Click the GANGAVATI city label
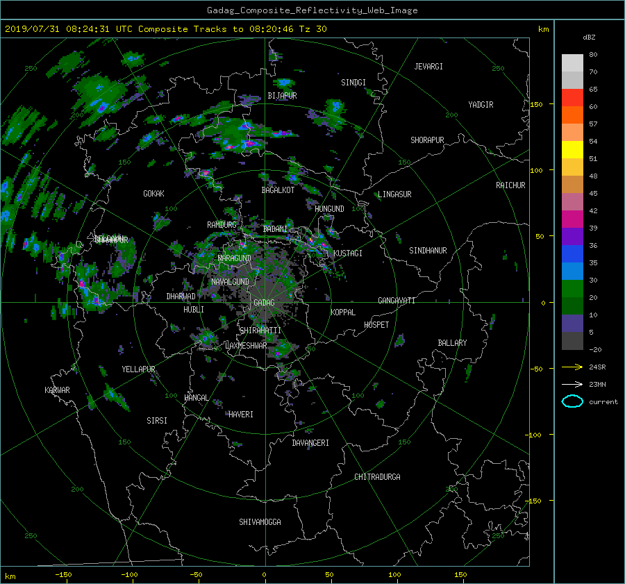Image resolution: width=625 pixels, height=584 pixels. click(x=397, y=301)
